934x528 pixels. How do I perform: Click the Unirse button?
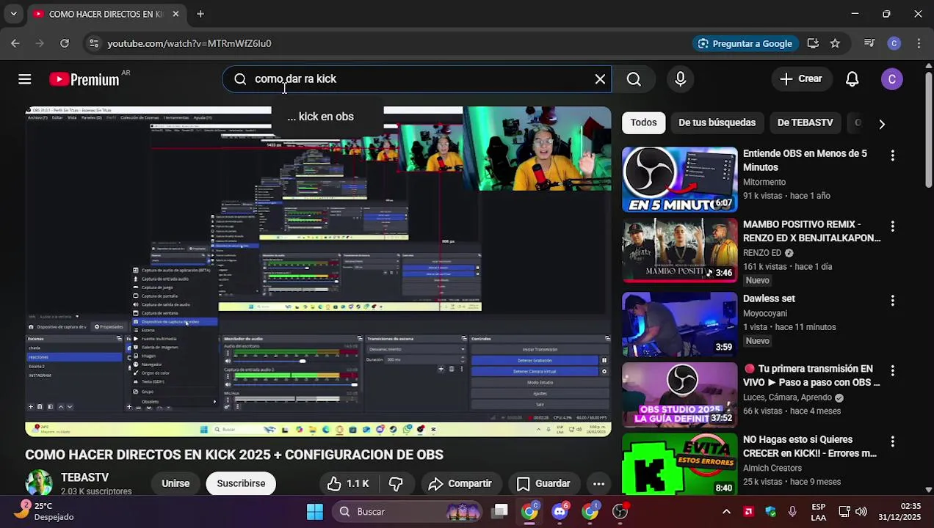click(x=175, y=483)
